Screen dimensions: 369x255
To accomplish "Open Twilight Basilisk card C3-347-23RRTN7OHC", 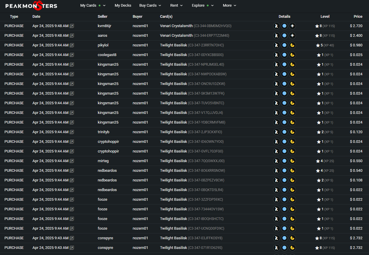I will tap(192, 45).
